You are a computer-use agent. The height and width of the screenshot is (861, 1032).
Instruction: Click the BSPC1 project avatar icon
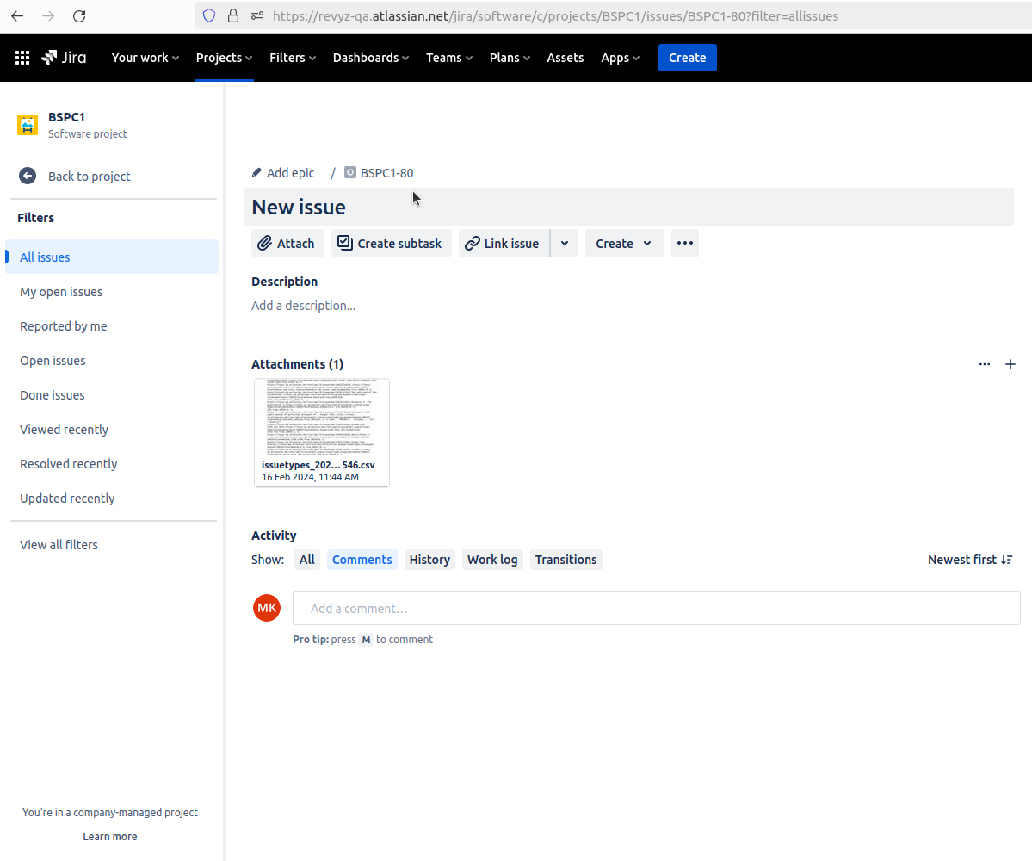(x=28, y=125)
